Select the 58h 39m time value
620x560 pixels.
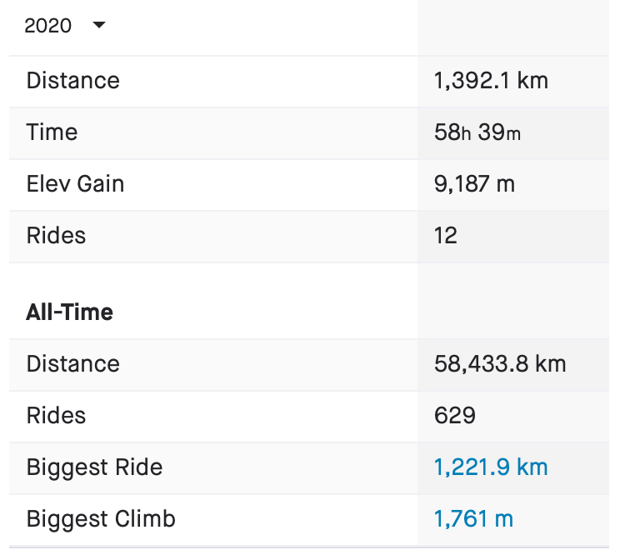pos(477,132)
